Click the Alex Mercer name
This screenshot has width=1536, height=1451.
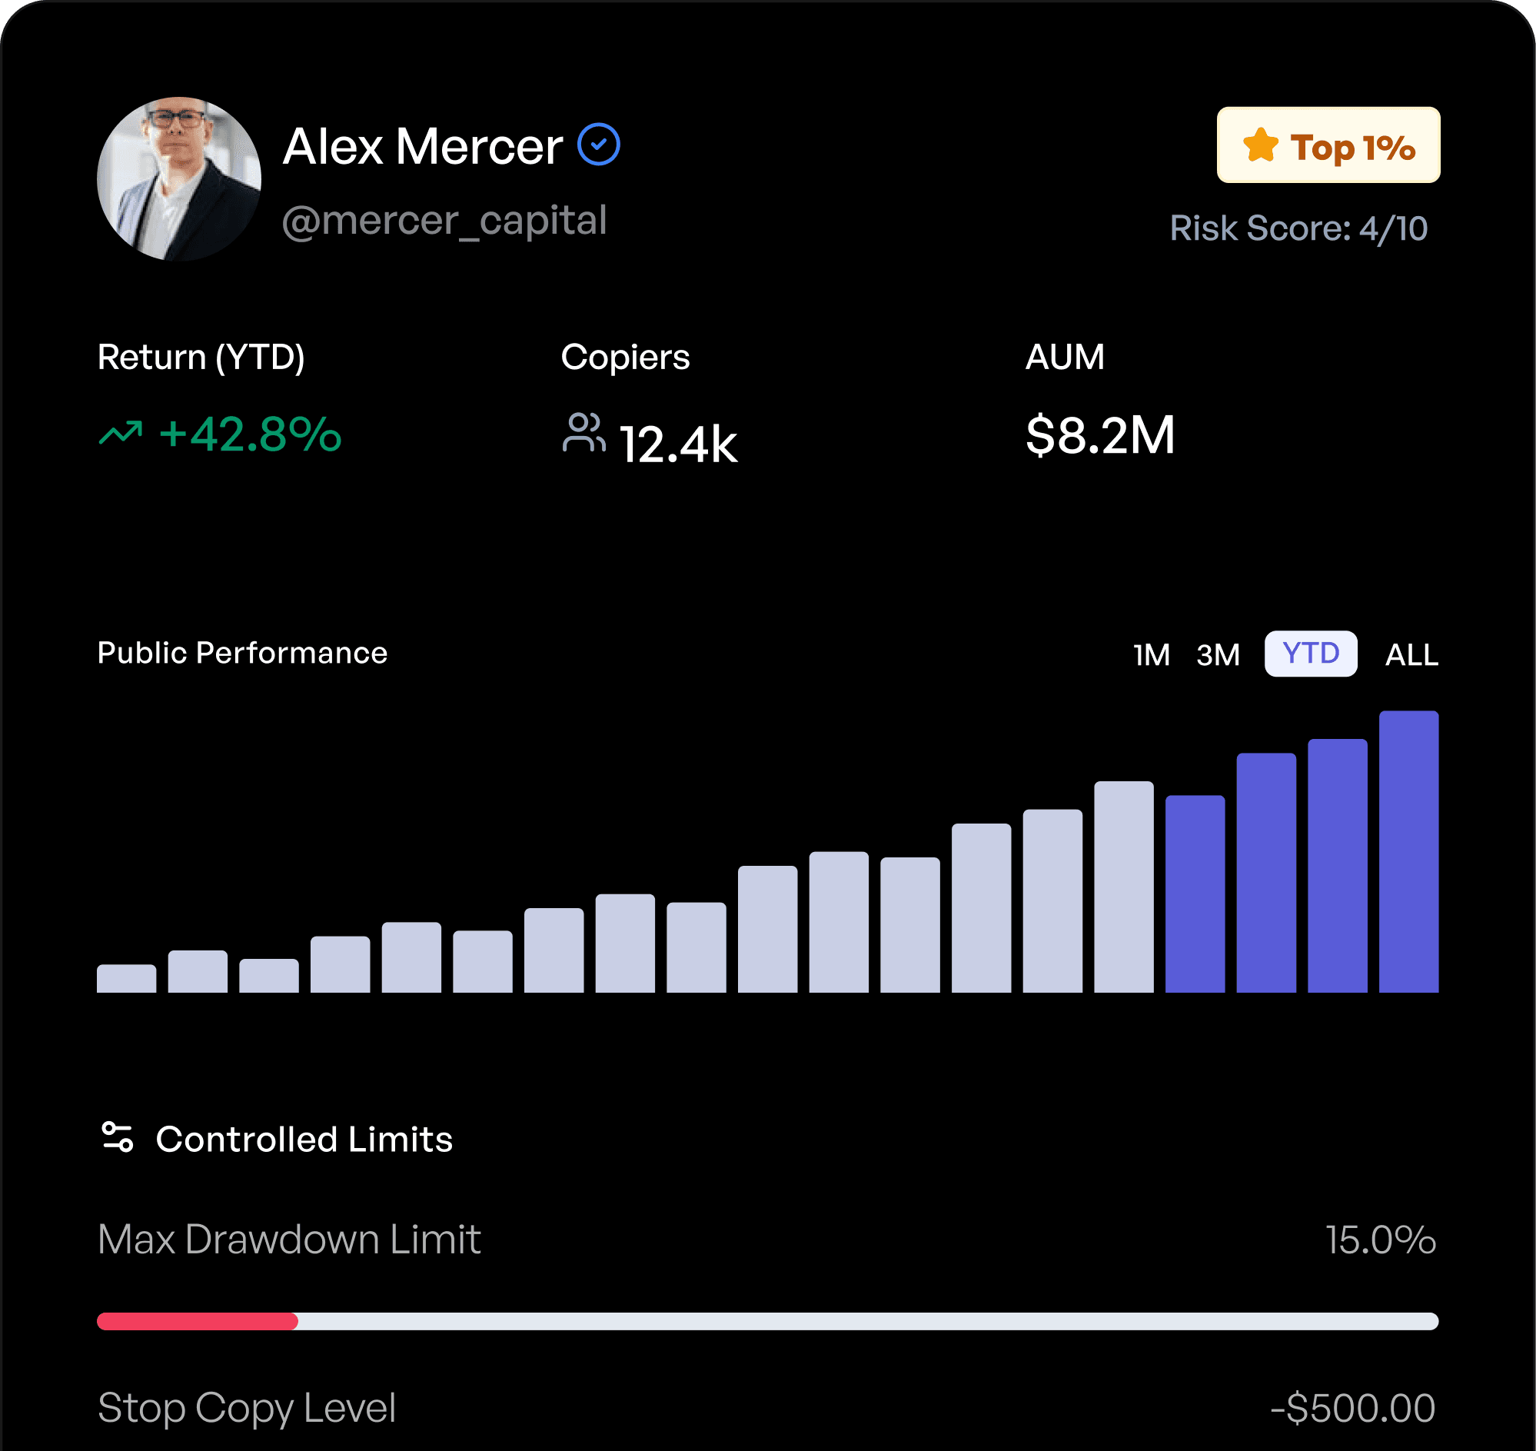[423, 146]
